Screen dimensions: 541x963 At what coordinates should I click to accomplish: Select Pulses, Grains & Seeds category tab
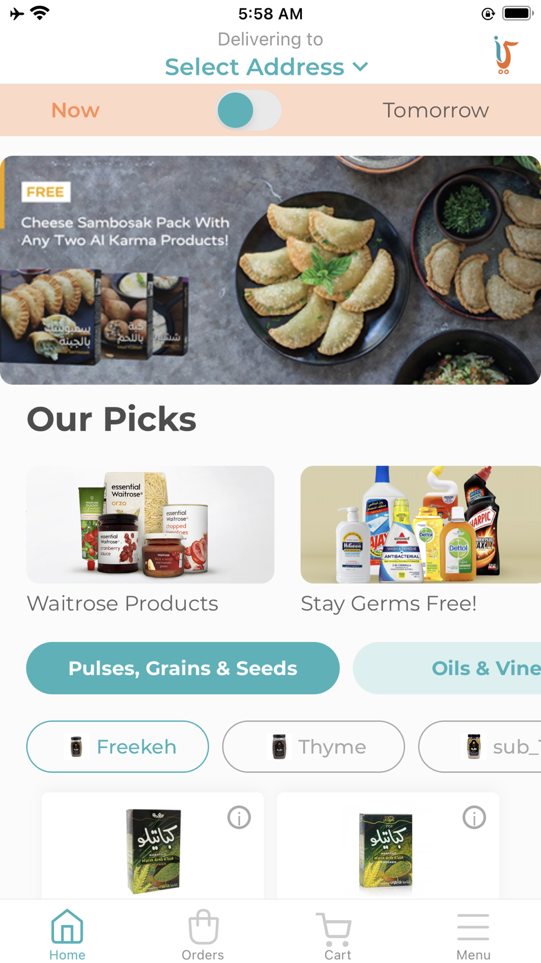click(183, 668)
